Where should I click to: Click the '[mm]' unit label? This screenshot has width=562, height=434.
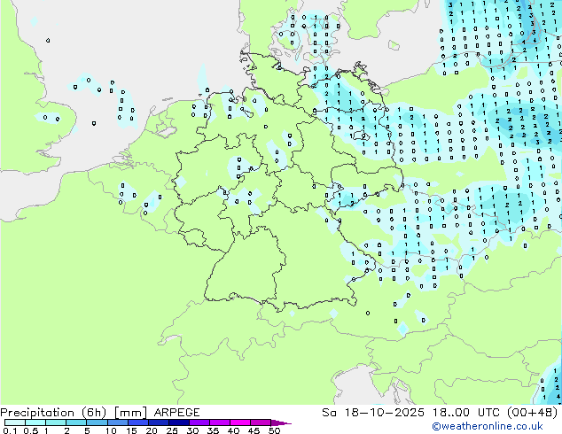[x=130, y=413]
